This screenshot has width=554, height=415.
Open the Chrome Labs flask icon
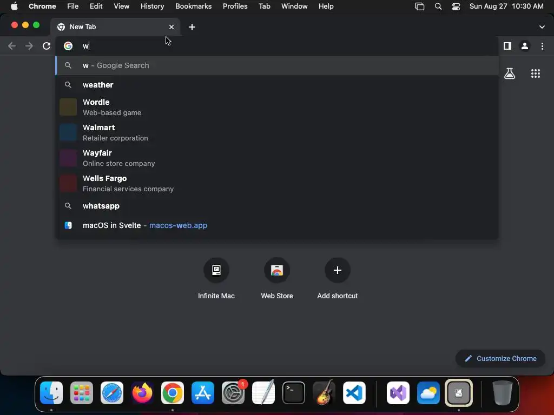510,73
